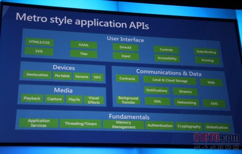Select the Local & Cloud Storage box
The height and width of the screenshot is (154, 242).
tap(170, 81)
